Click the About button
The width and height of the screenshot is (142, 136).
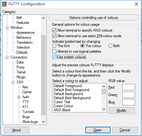(17, 130)
